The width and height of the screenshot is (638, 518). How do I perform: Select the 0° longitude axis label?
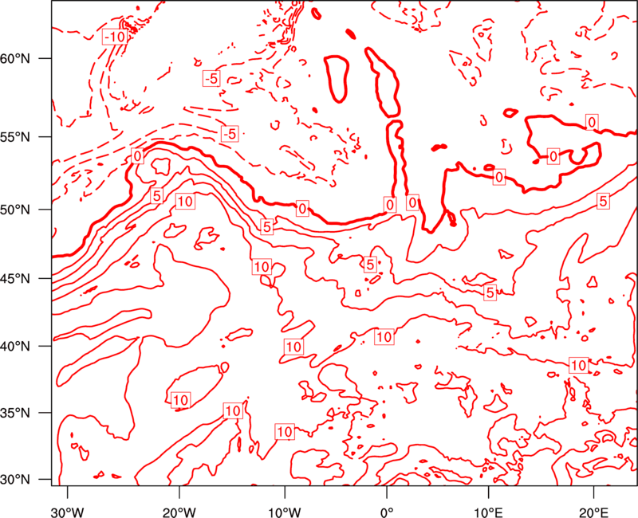pyautogui.click(x=387, y=512)
